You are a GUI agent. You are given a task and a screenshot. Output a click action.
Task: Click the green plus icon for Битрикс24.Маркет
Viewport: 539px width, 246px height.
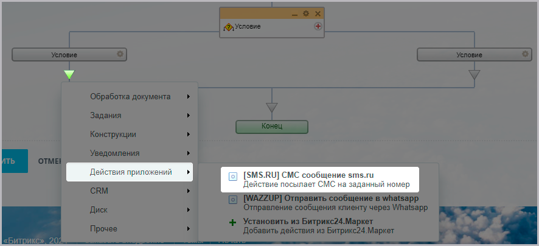[x=232, y=223]
